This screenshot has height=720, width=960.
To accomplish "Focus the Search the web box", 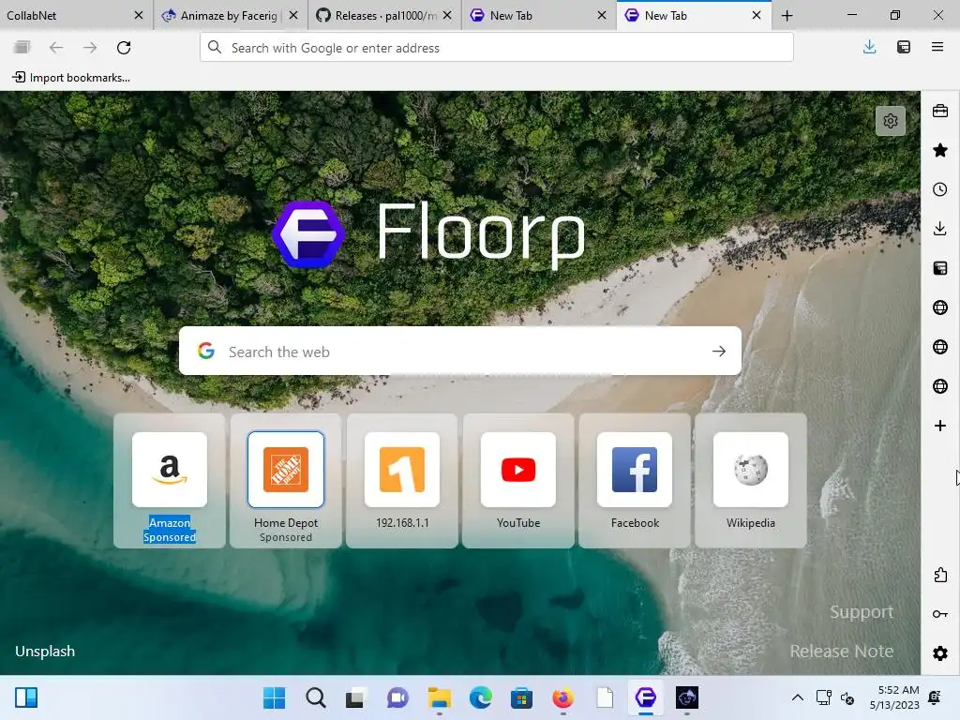I will pyautogui.click(x=459, y=351).
